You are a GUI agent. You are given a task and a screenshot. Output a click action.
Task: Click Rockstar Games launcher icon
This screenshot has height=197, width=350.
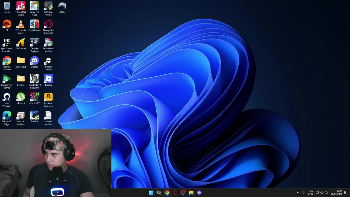pyautogui.click(x=48, y=100)
